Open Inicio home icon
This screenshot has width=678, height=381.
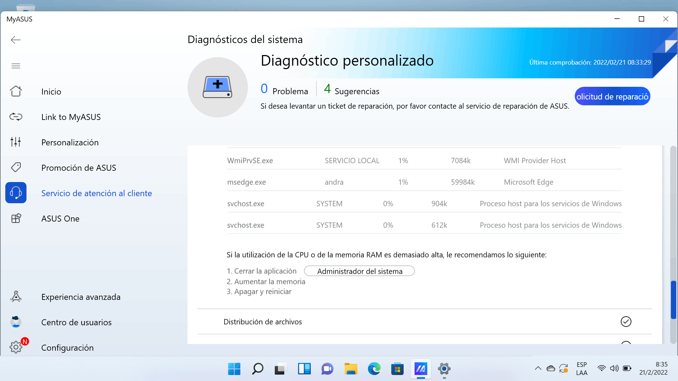(16, 91)
